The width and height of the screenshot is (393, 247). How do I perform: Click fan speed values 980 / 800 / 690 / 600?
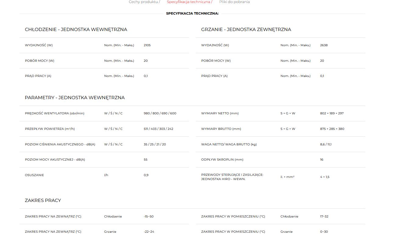tap(160, 113)
